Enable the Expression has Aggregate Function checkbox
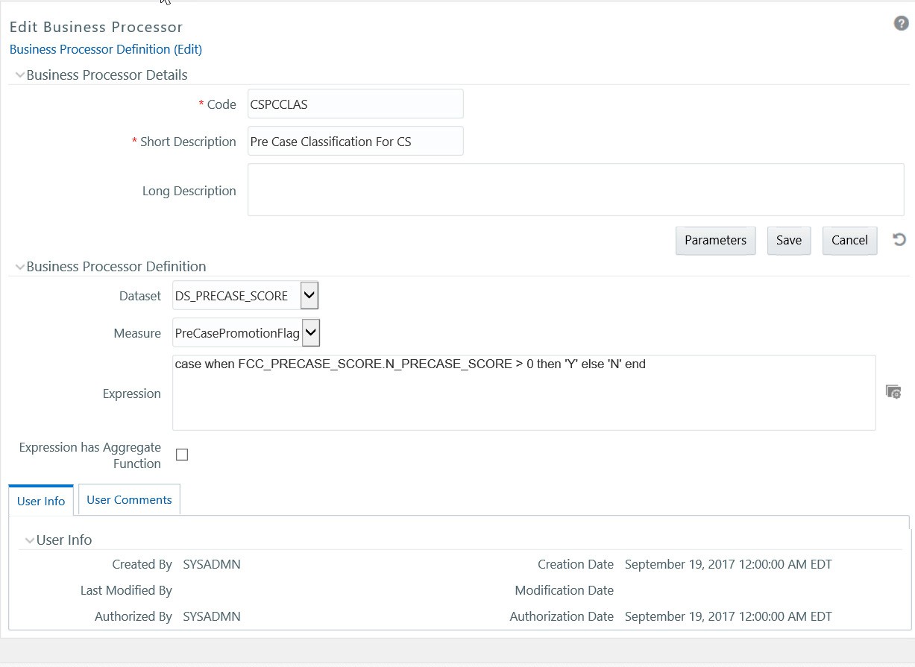 [x=181, y=454]
